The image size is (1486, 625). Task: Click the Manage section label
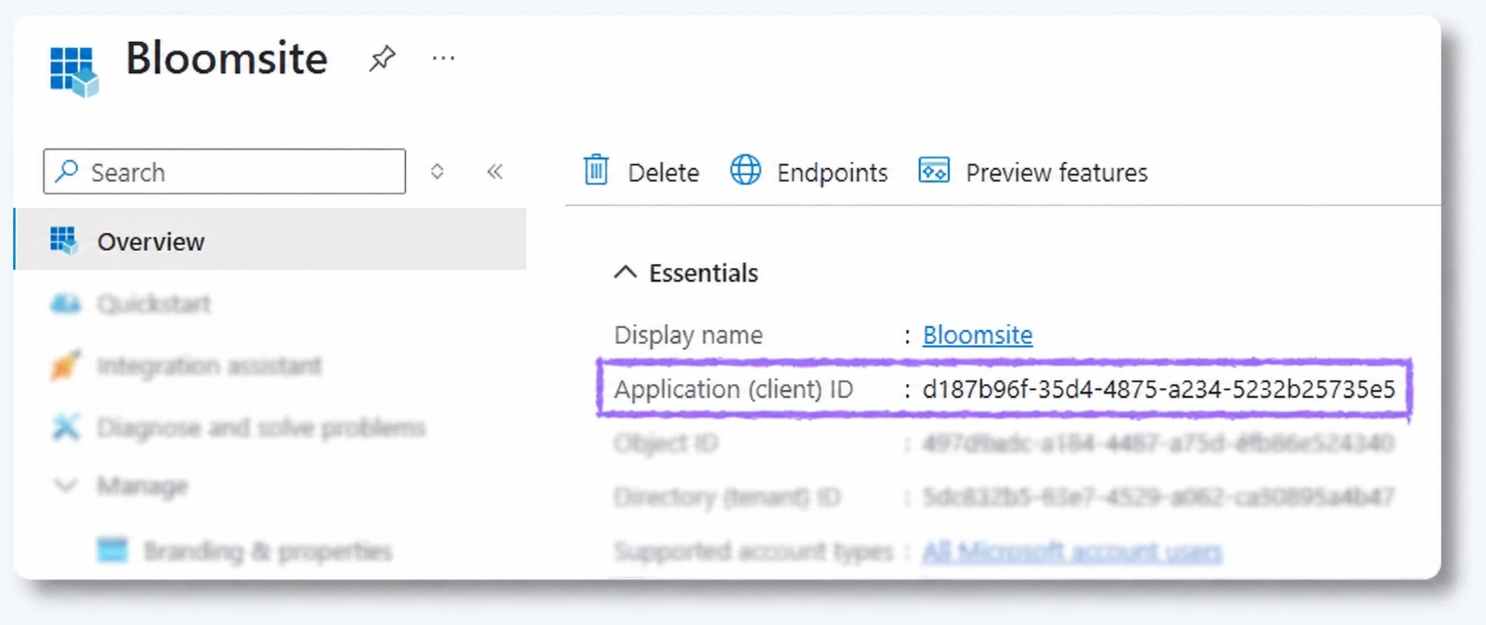point(142,485)
